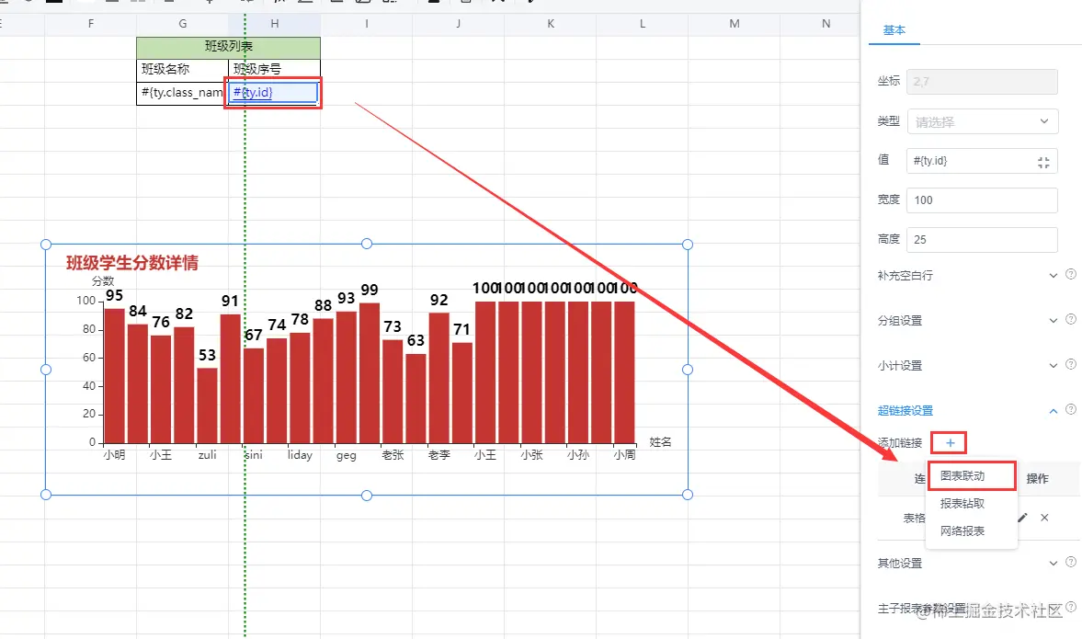Screen dimensions: 1082x639
Task: Click the pencil edit icon in link row
Action: [1022, 518]
